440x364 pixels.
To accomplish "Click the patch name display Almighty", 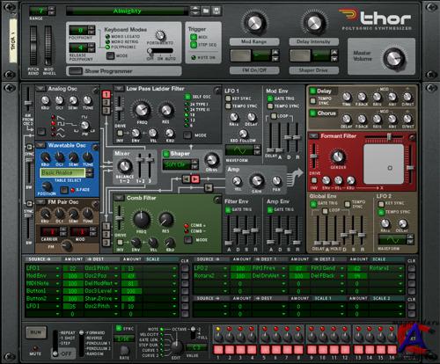I will pos(128,11).
